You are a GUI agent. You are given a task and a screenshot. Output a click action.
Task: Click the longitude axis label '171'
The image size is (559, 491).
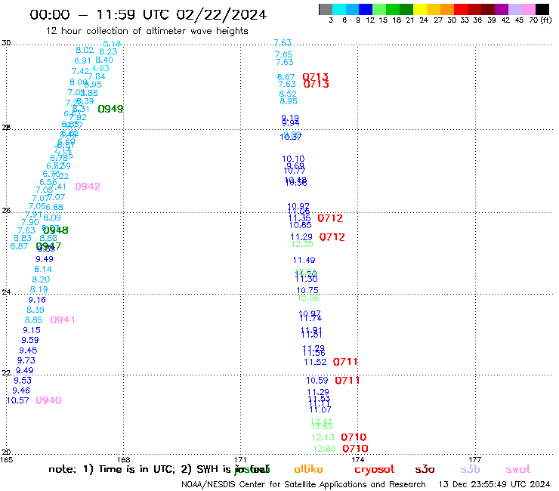tap(240, 459)
